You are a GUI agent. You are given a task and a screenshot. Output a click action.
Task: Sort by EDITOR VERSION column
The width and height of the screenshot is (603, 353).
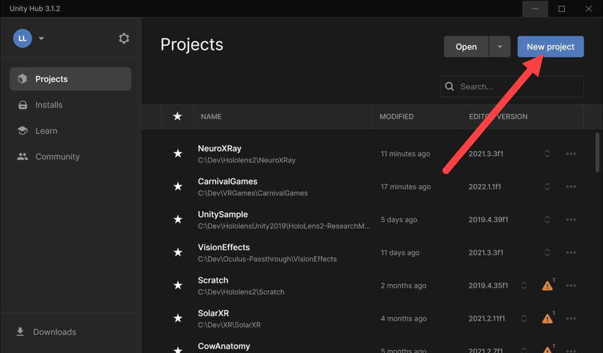[x=498, y=116]
